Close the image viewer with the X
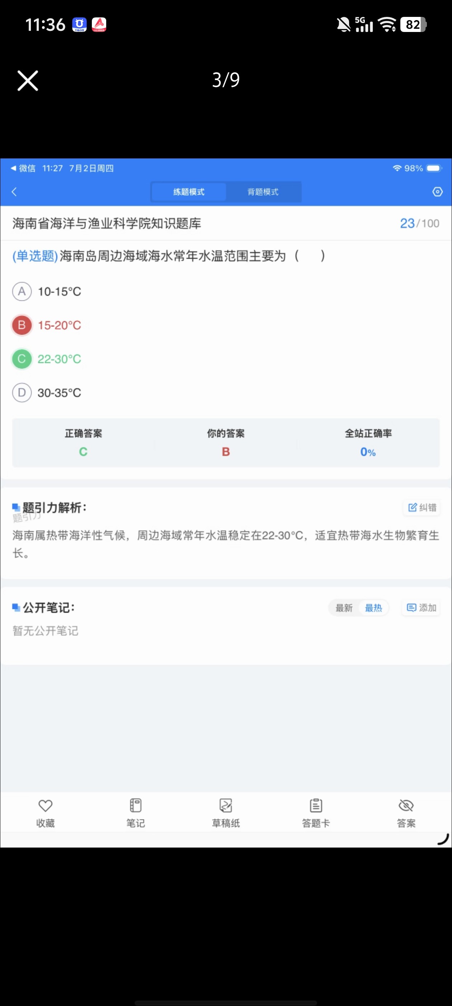Screen dimensions: 452x1006 tap(28, 80)
